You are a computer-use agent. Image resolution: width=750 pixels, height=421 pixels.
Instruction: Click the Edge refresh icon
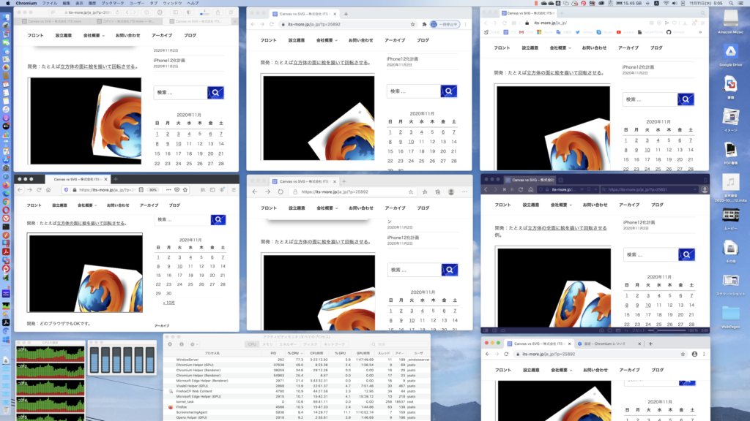coord(280,192)
